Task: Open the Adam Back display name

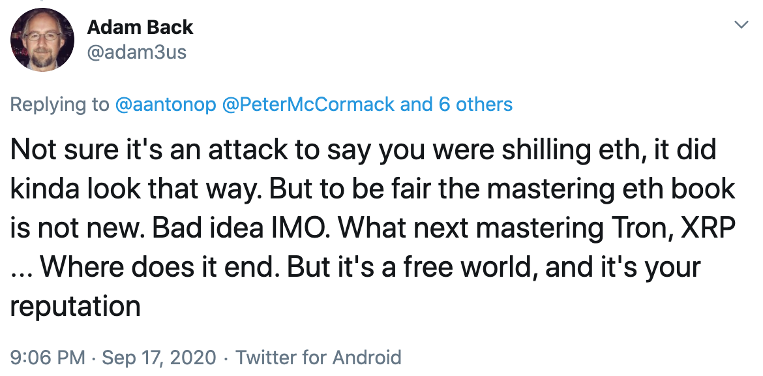Action: point(140,27)
